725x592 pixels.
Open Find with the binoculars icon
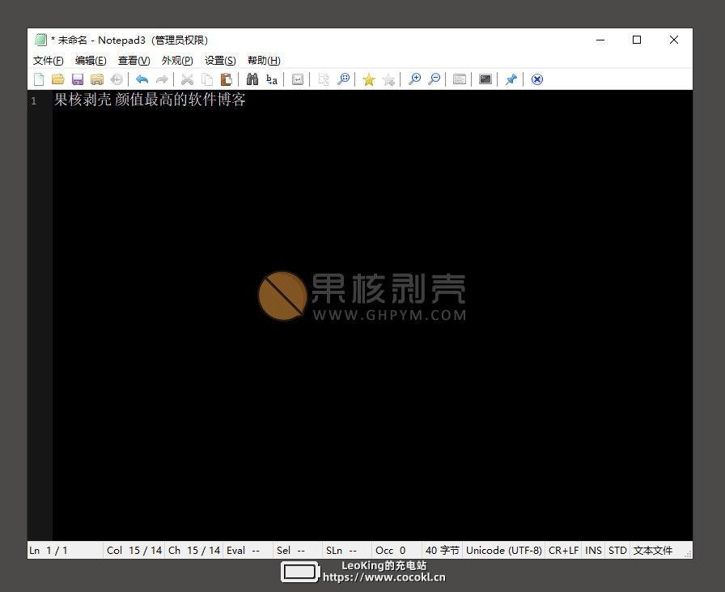pos(252,79)
